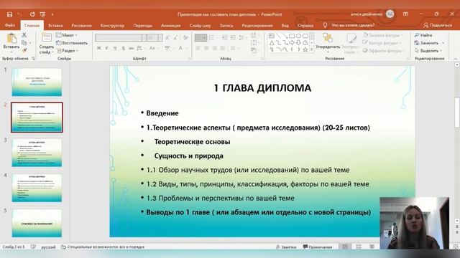Toggle Примечания comments pane in status bar
The width and height of the screenshot is (460, 258).
click(318, 247)
